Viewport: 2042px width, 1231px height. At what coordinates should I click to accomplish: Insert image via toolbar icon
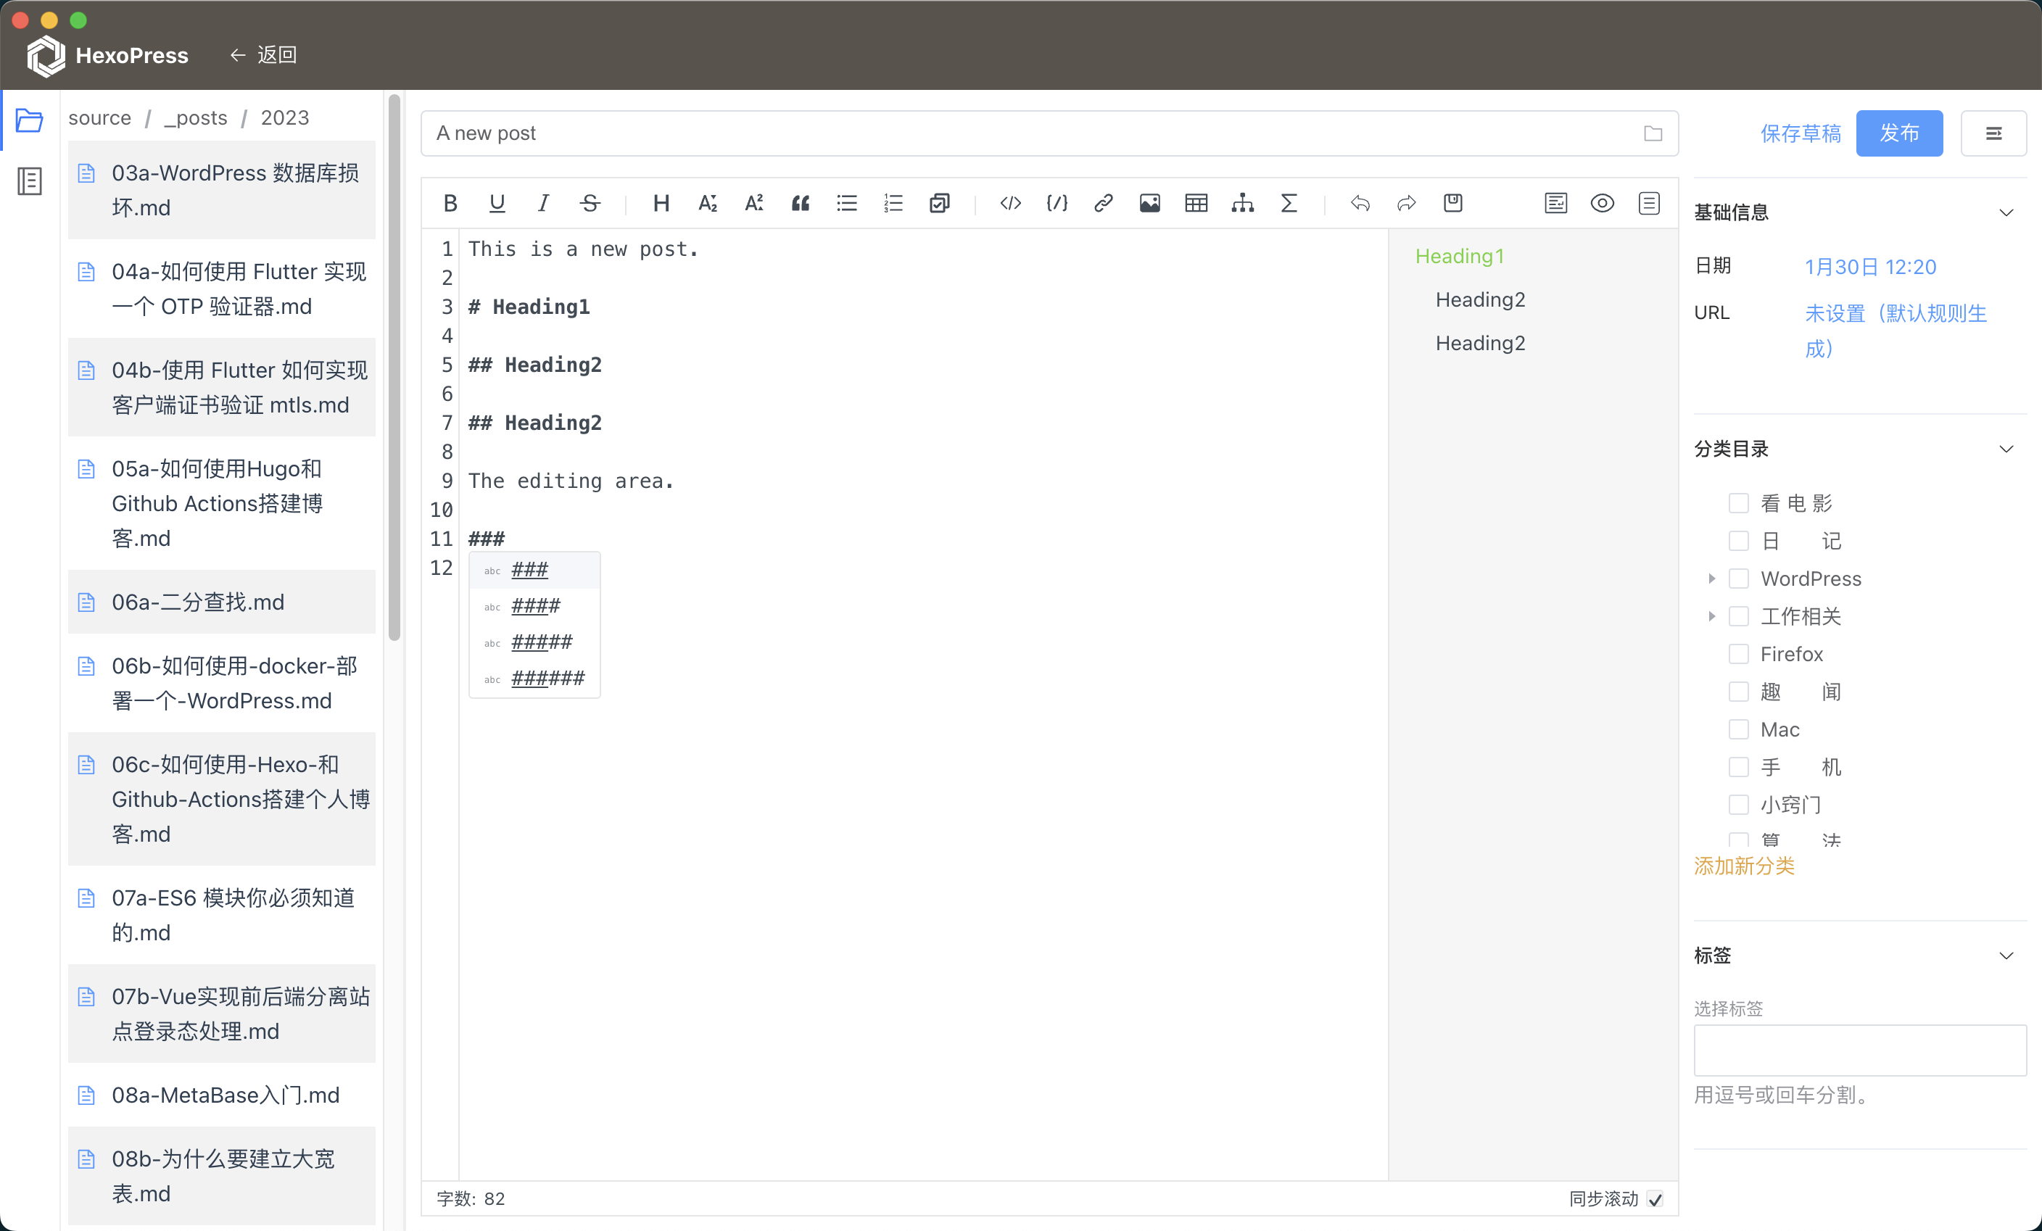click(x=1149, y=203)
